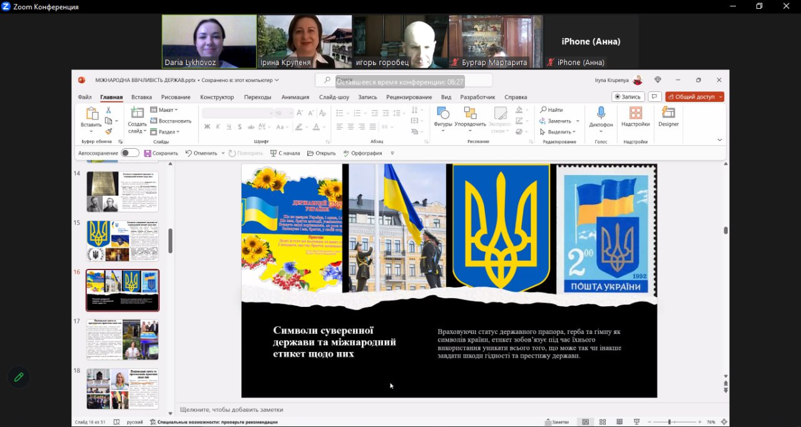Click the decrease font size icon
Image resolution: width=801 pixels, height=427 pixels.
311,113
